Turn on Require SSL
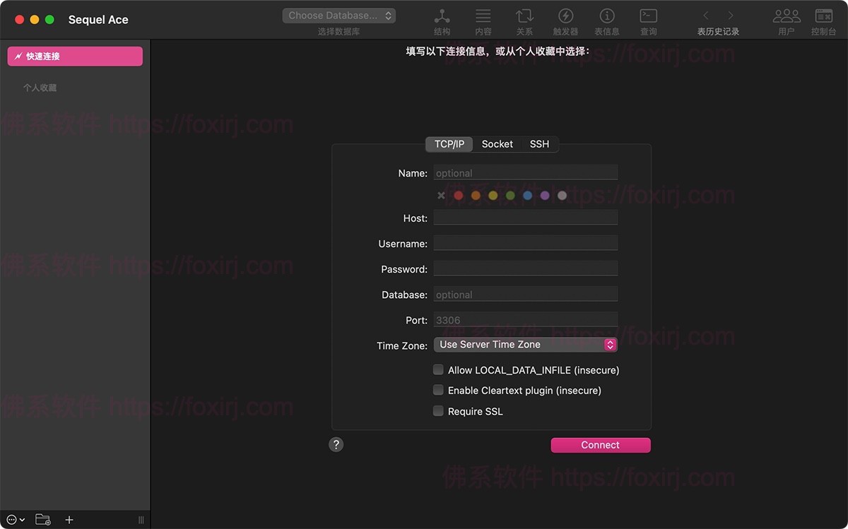The width and height of the screenshot is (848, 529). [438, 410]
